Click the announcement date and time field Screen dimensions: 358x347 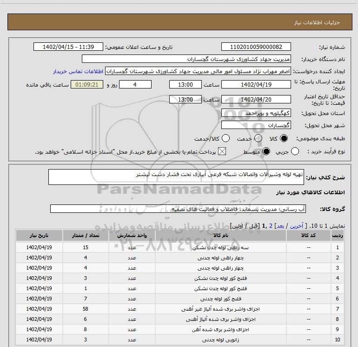pyautogui.click(x=68, y=47)
